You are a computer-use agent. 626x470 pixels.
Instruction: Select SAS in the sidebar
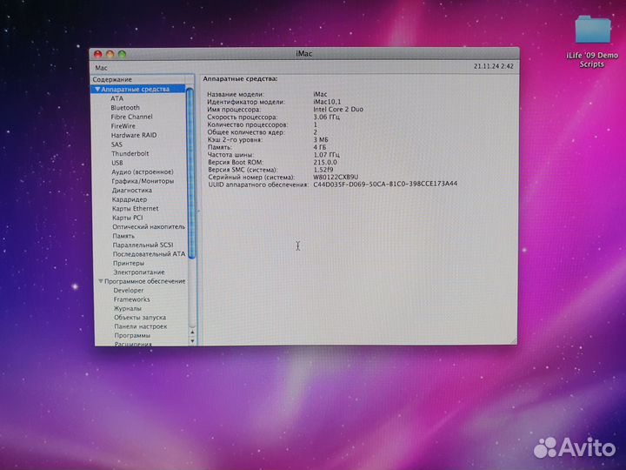pyautogui.click(x=117, y=144)
